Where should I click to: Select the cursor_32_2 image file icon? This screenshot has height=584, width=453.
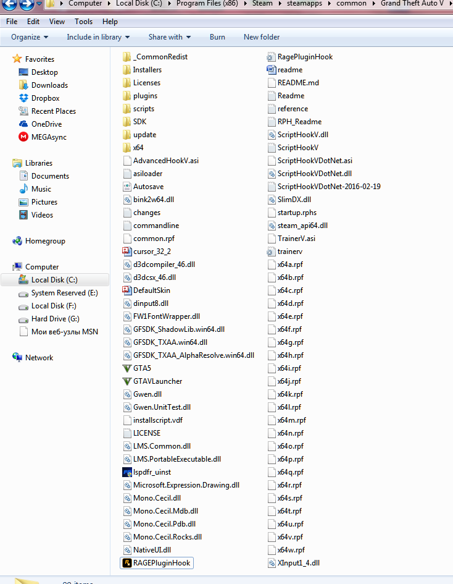[x=127, y=252]
